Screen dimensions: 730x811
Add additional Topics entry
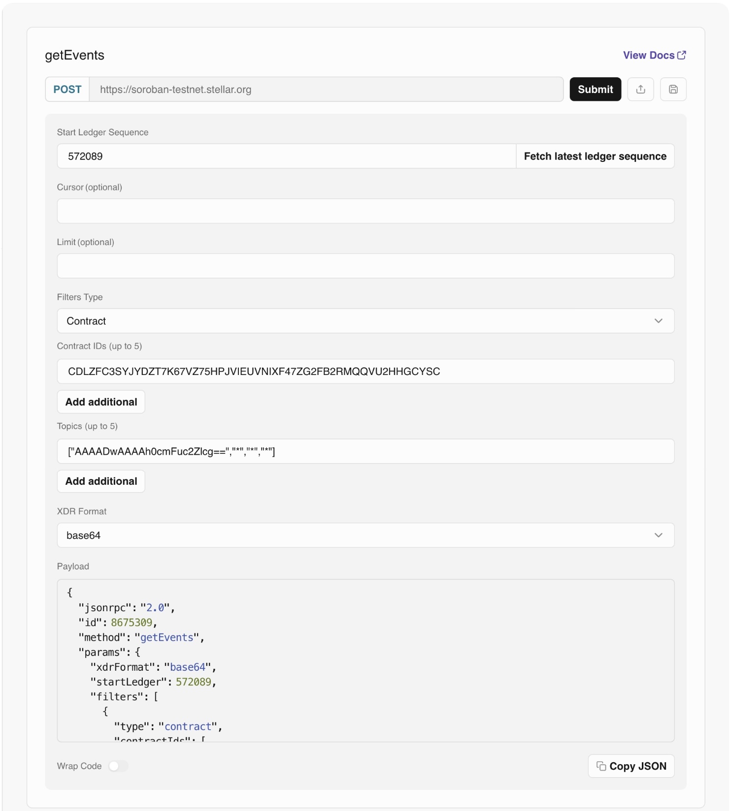click(x=101, y=481)
